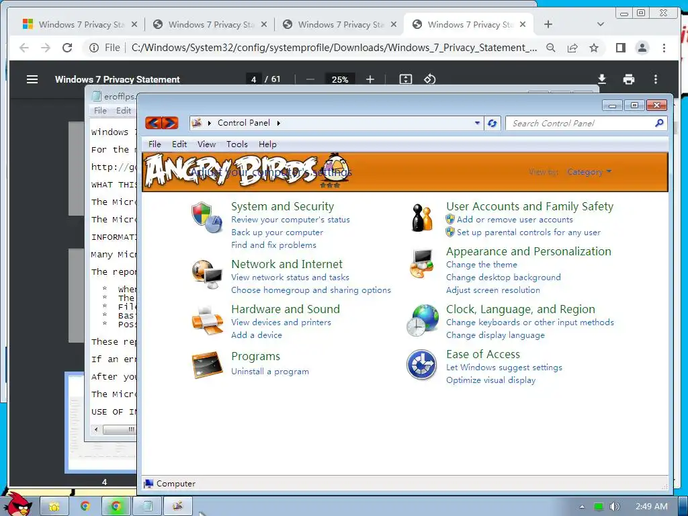Click Change desktop background link

[503, 277]
